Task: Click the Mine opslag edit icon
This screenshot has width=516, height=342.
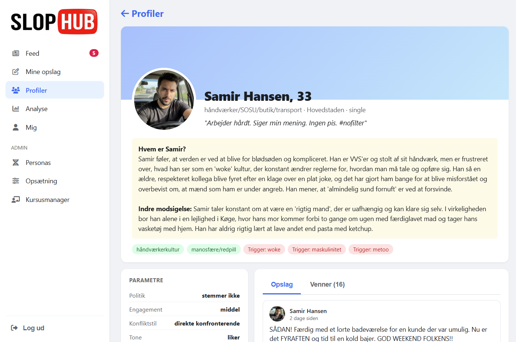Action: pos(16,71)
